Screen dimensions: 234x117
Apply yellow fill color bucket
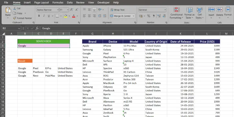[66, 16]
